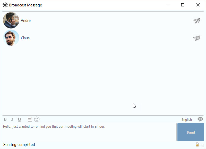
Task: Open the emoji smiley picker
Action: [37, 119]
